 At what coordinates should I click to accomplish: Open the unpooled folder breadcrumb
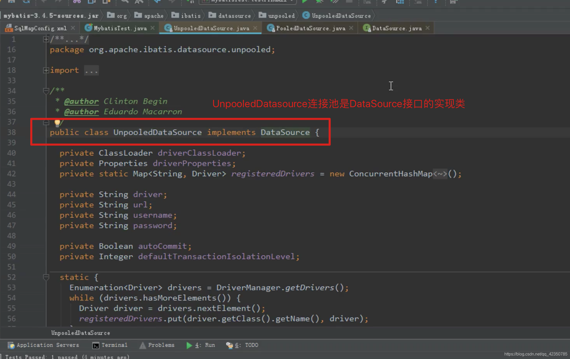point(277,16)
